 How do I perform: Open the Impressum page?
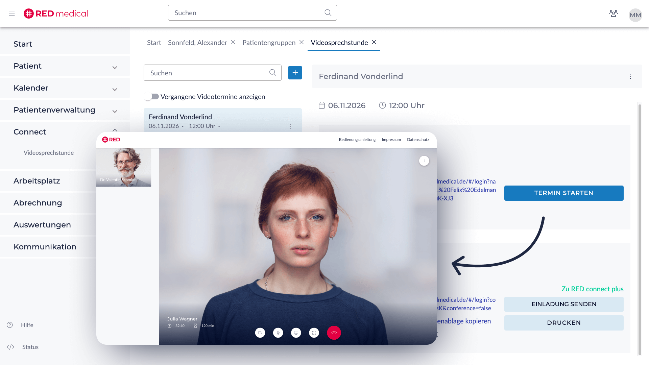[x=391, y=139]
